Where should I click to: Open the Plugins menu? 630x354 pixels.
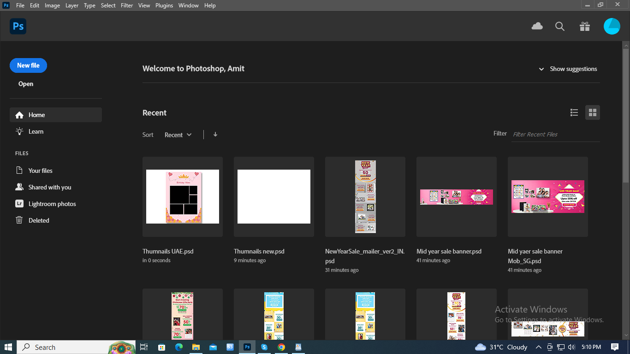coord(164,6)
